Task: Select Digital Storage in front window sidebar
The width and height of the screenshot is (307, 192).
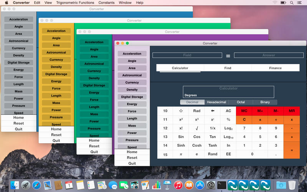Action: [132, 97]
